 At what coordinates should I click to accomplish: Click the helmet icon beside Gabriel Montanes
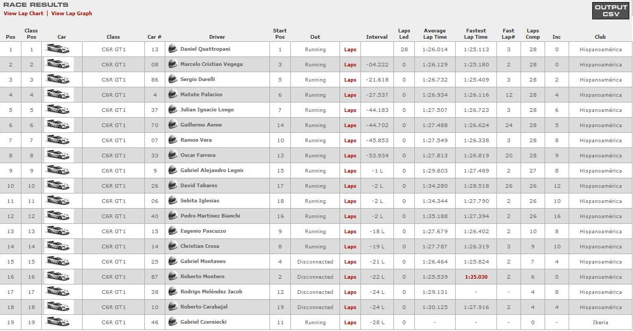click(x=173, y=261)
